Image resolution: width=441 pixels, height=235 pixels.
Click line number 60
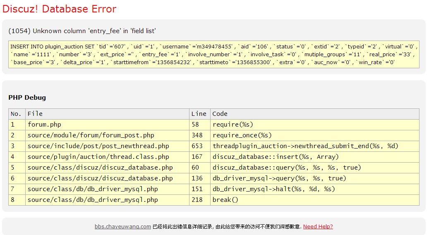200,168
